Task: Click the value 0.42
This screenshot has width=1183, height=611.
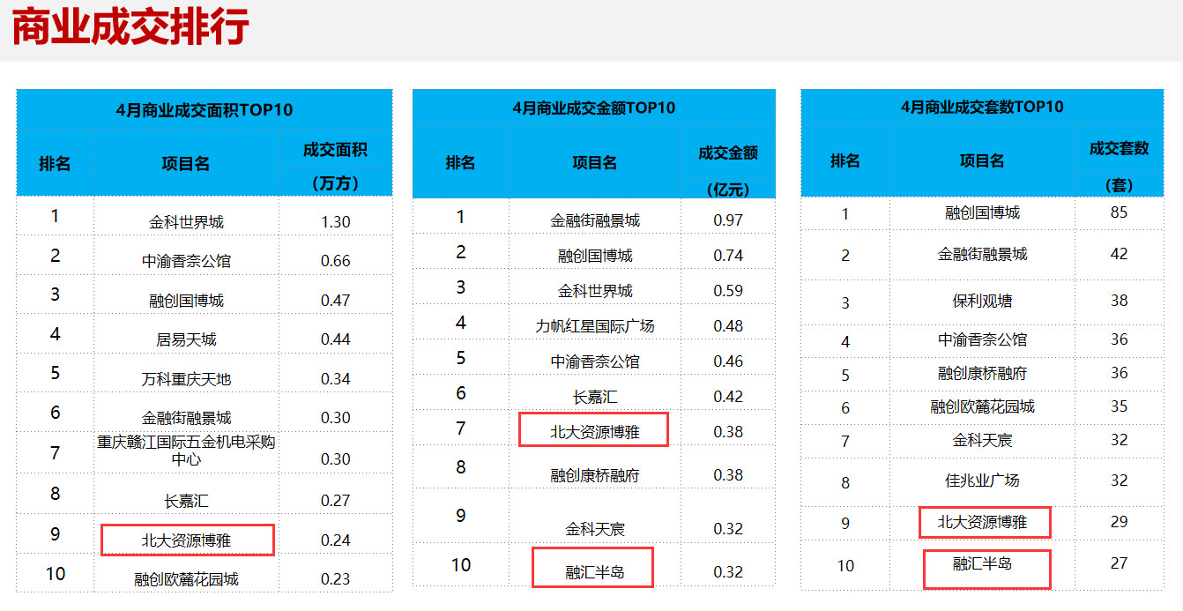Action: pos(728,396)
